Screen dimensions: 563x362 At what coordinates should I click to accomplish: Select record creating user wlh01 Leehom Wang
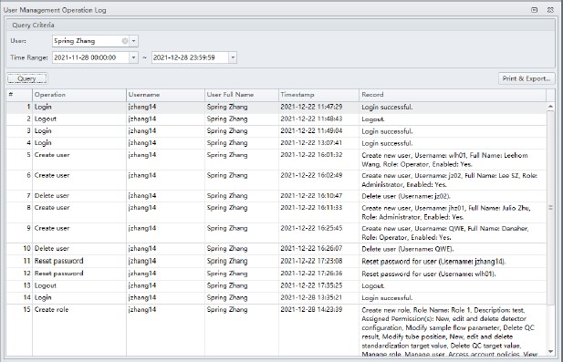click(444, 160)
